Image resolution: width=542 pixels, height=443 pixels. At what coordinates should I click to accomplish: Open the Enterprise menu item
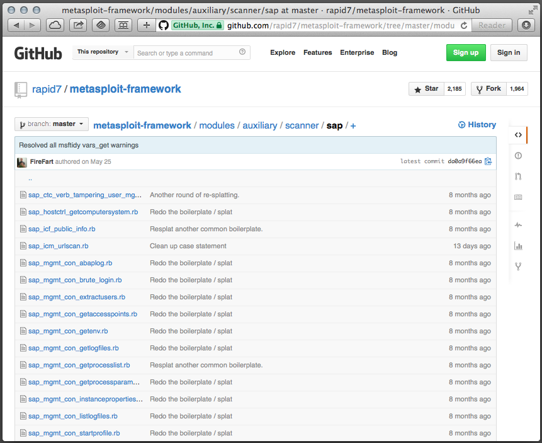click(x=357, y=53)
